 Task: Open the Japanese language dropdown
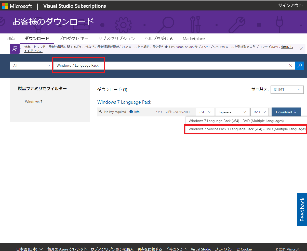click(232, 112)
